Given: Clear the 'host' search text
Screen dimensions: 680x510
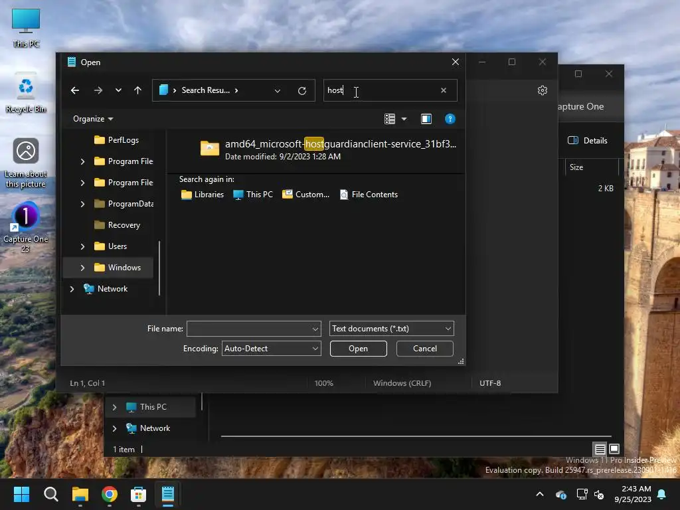Looking at the screenshot, I should 443,90.
